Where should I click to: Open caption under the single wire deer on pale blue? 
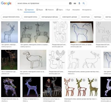(9, 45)
